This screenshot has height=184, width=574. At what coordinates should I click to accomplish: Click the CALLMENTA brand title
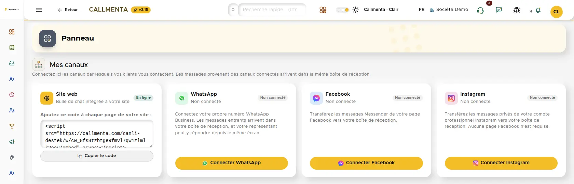tap(108, 10)
